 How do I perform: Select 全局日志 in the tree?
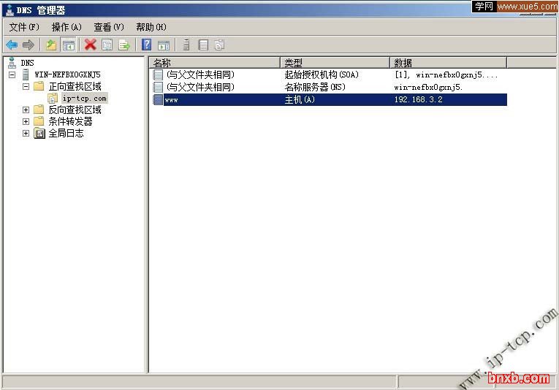66,133
